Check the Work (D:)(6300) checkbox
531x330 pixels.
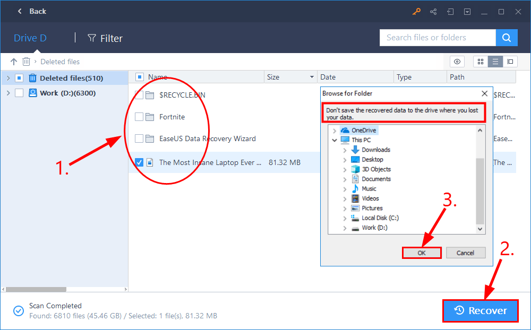click(19, 93)
